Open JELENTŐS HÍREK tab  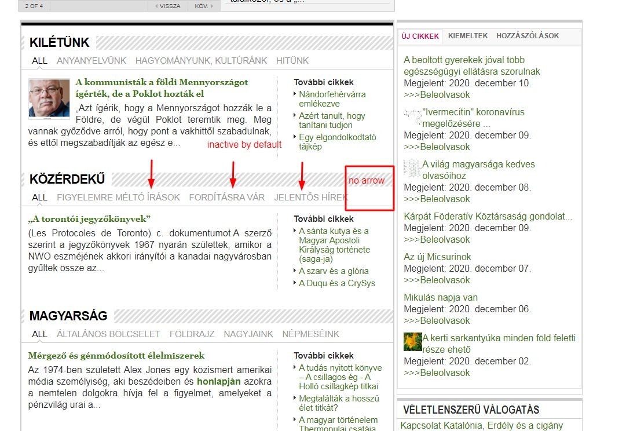click(x=310, y=198)
